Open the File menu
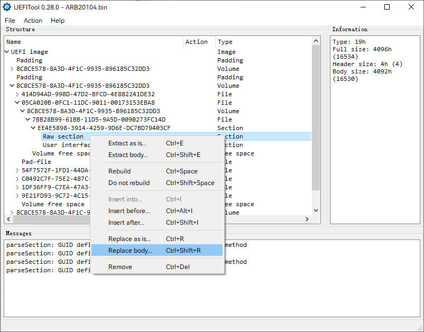Screen dimensions: 424x332 tap(10, 21)
